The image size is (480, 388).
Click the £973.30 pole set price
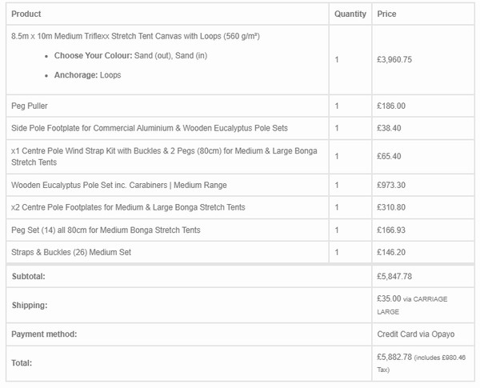point(391,185)
